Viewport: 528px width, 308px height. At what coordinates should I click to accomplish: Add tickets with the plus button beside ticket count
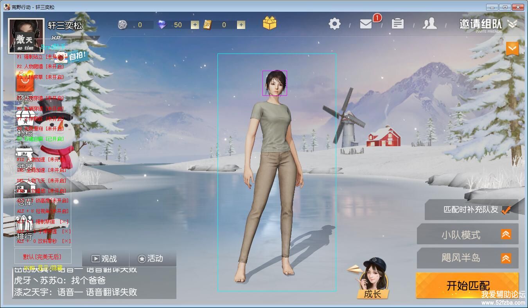[241, 25]
